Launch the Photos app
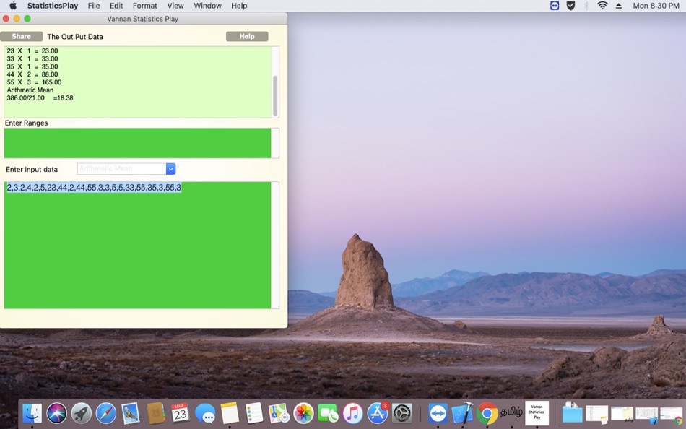This screenshot has height=429, width=686. [x=303, y=413]
